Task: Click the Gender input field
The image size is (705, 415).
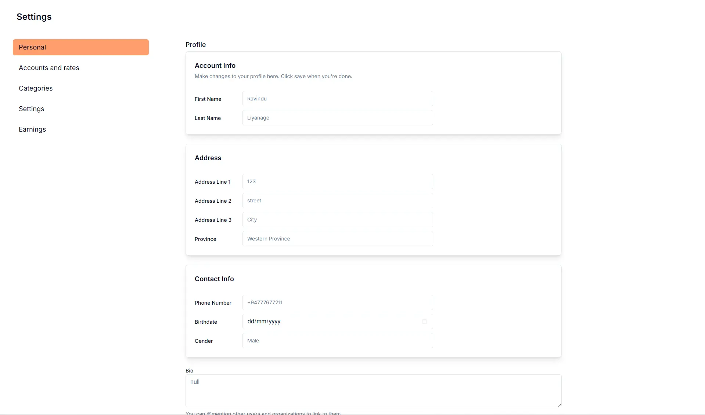Action: (337, 341)
